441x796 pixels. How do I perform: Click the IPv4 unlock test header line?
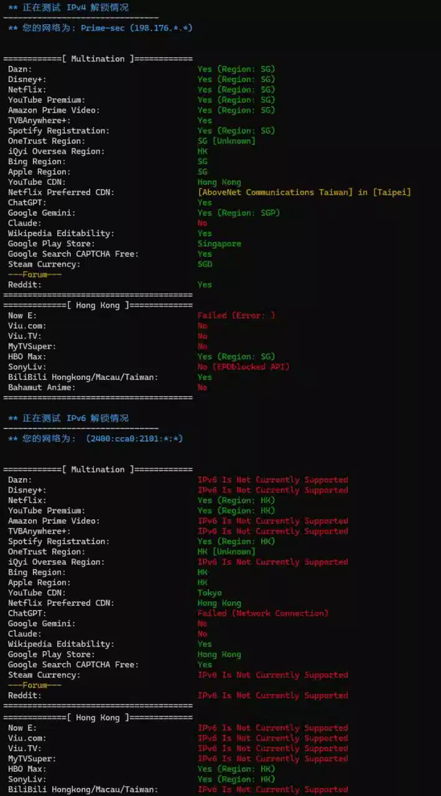(68, 7)
